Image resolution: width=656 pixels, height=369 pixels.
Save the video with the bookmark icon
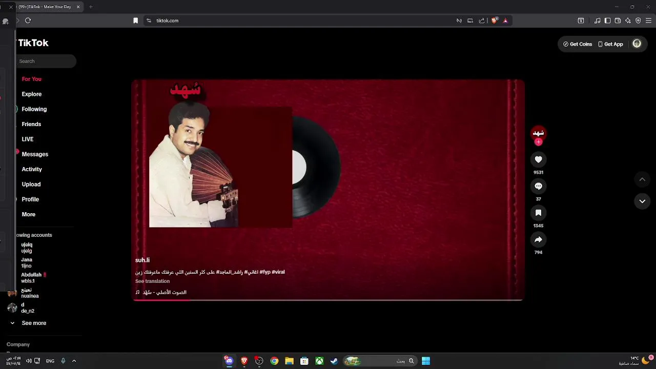coord(538,213)
